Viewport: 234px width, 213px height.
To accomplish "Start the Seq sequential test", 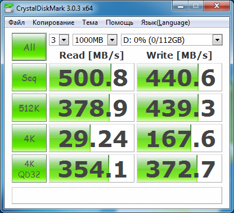I will pyautogui.click(x=29, y=77).
